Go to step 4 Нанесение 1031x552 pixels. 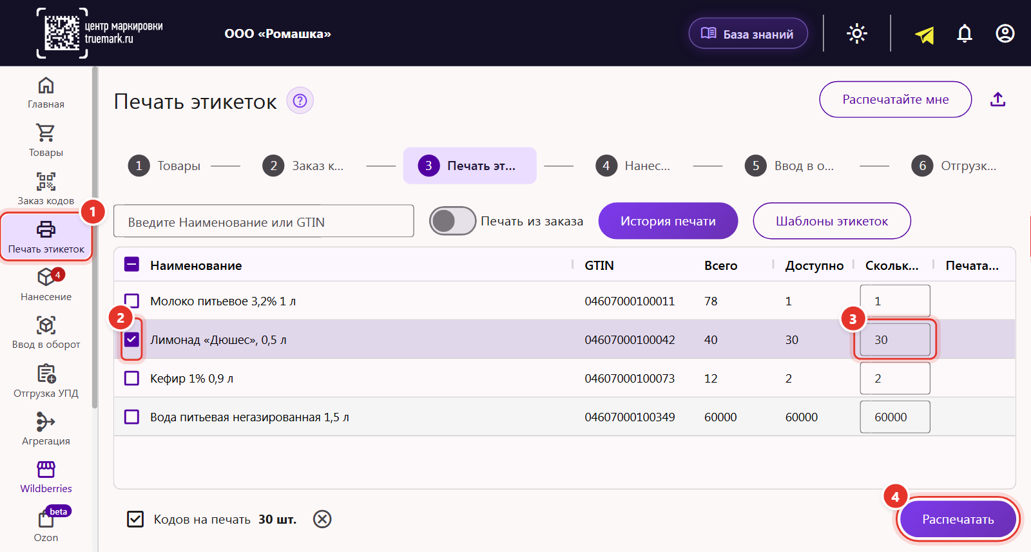633,166
